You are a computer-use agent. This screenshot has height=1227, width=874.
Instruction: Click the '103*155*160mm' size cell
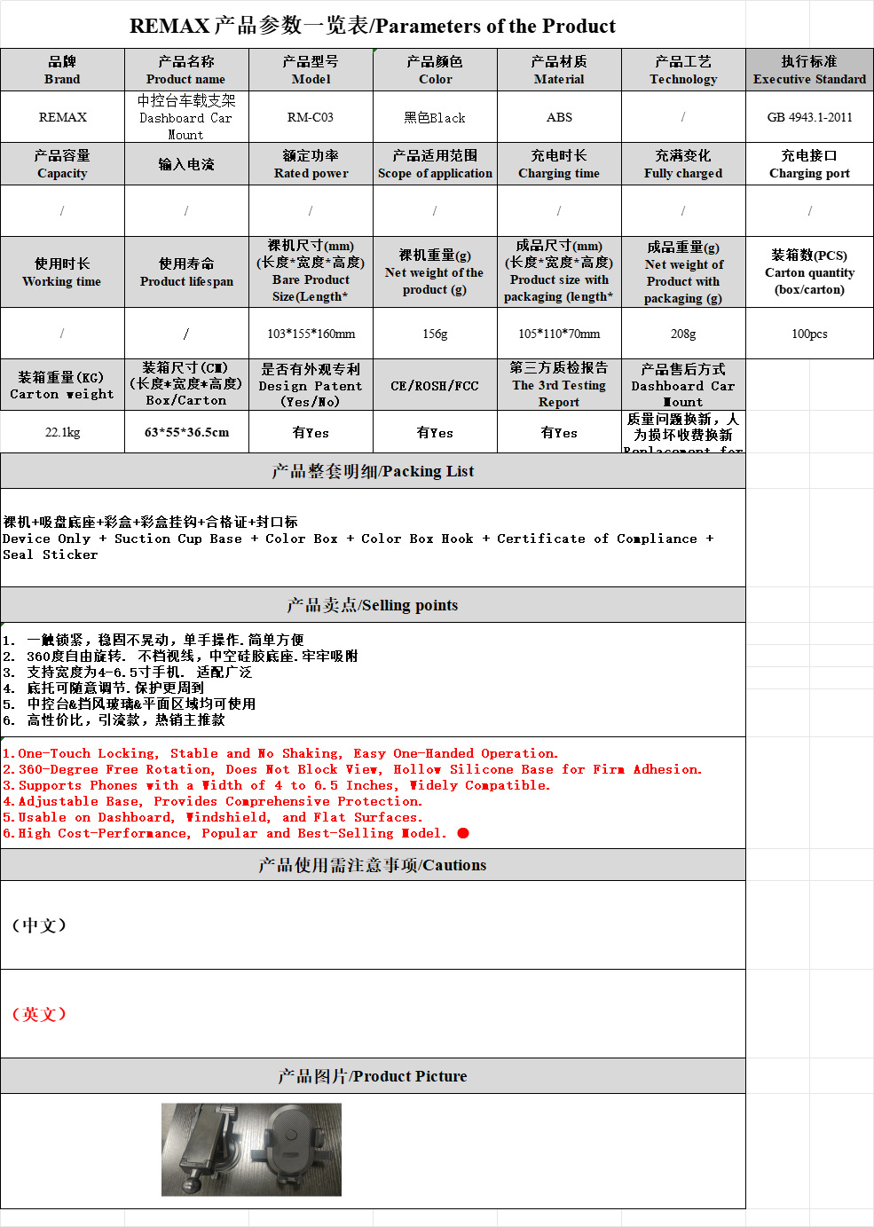tap(311, 334)
